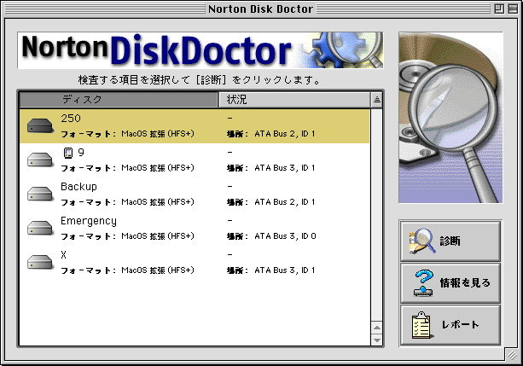Screen dimensions: 523x366
Task: Select the 250 disk drive icon
Action: 40,125
